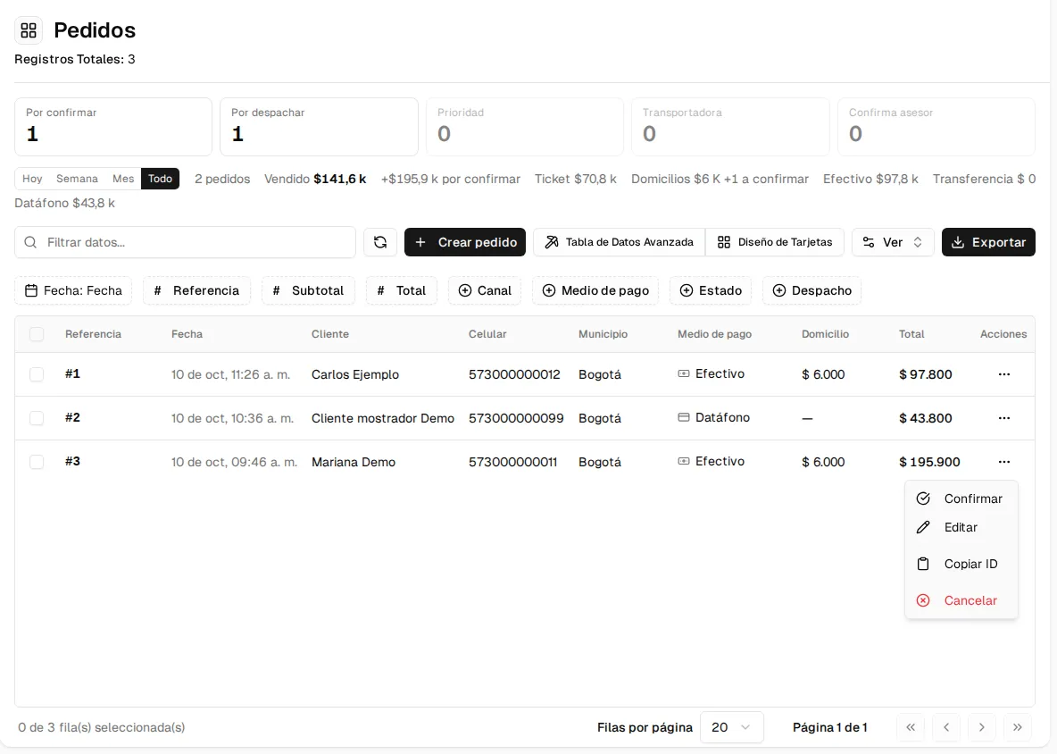Open rows per page dropdown showing 20

point(731,727)
